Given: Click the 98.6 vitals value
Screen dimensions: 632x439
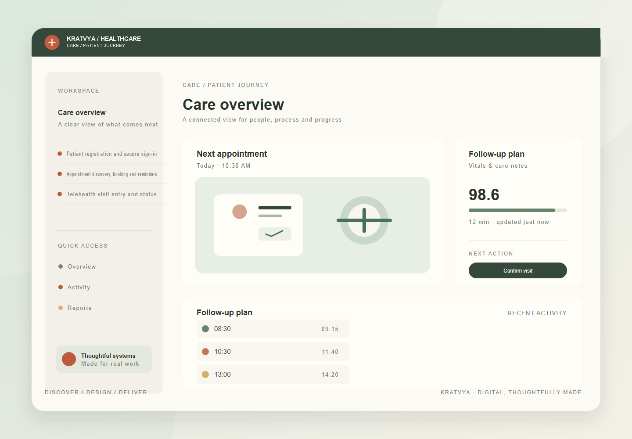Looking at the screenshot, I should (484, 194).
